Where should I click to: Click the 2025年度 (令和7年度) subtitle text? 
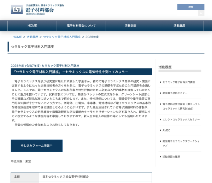tap(45, 66)
